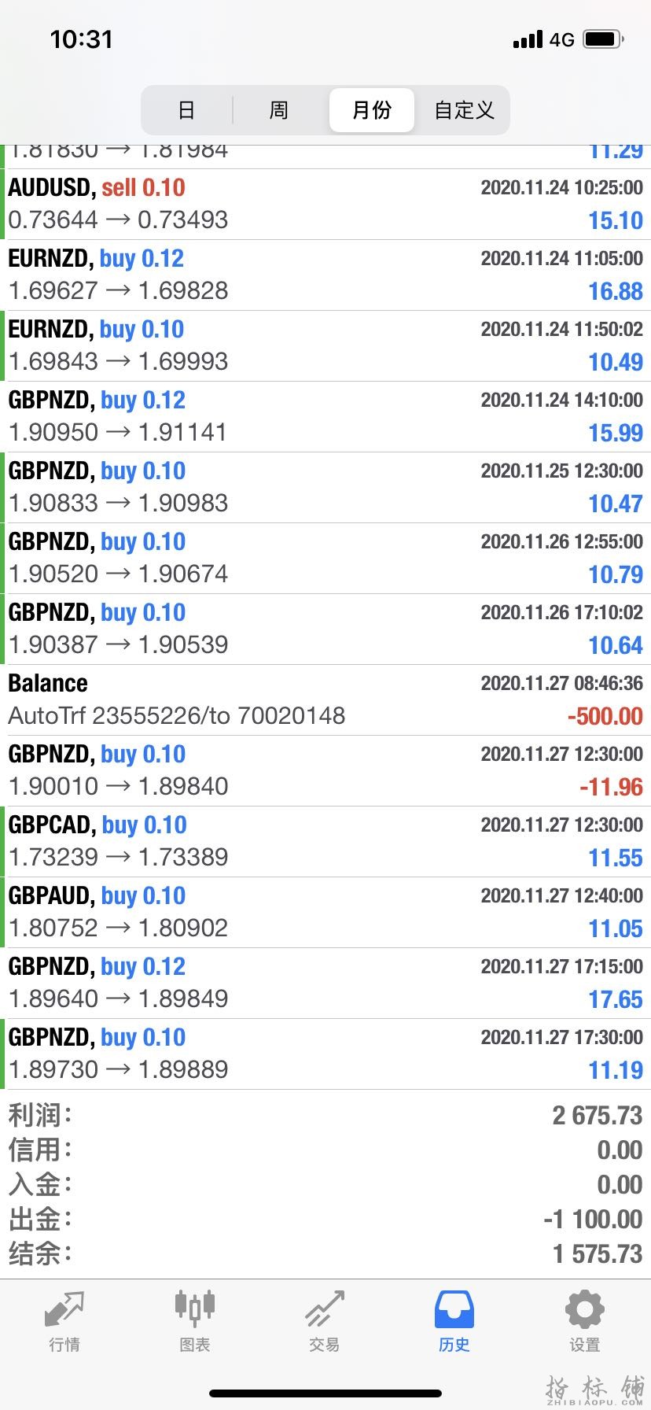
Task: Select the 自定义 custom period tab
Action: [464, 110]
